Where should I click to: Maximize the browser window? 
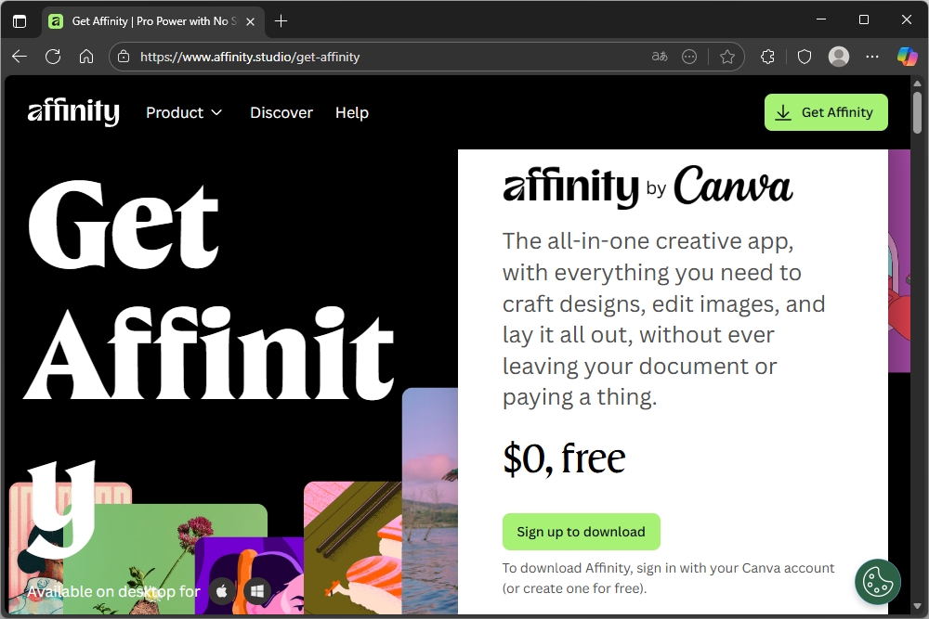point(864,19)
